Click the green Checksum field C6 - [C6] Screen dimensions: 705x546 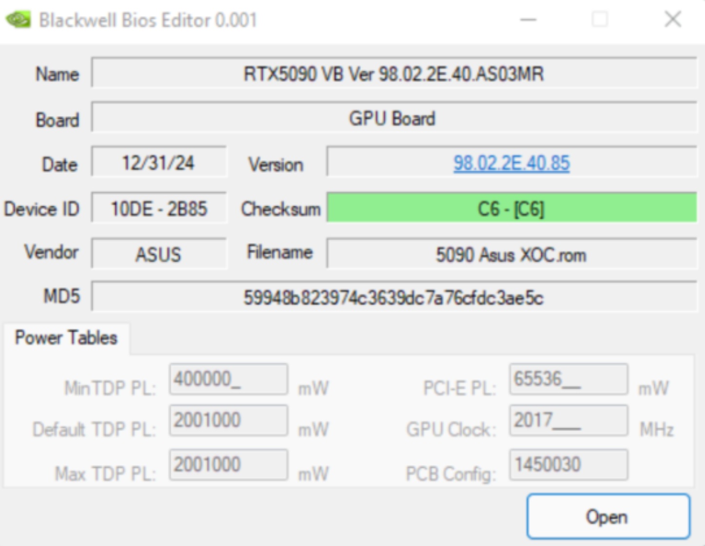point(511,208)
